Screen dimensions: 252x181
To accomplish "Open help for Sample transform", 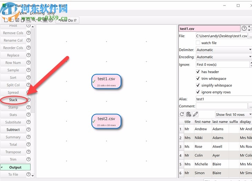I will coord(28,70).
